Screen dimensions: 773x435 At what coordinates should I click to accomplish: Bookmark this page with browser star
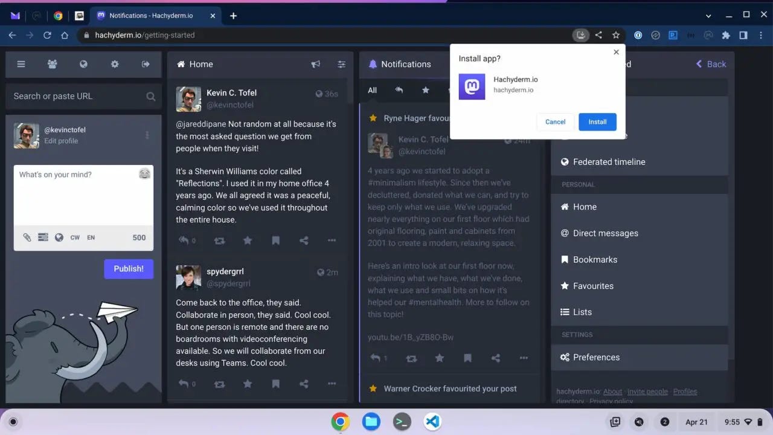coord(616,35)
